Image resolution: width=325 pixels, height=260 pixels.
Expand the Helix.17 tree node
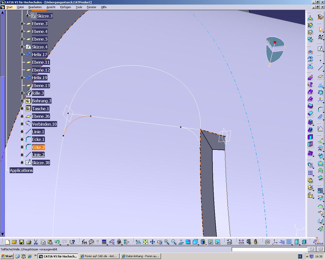point(22,54)
